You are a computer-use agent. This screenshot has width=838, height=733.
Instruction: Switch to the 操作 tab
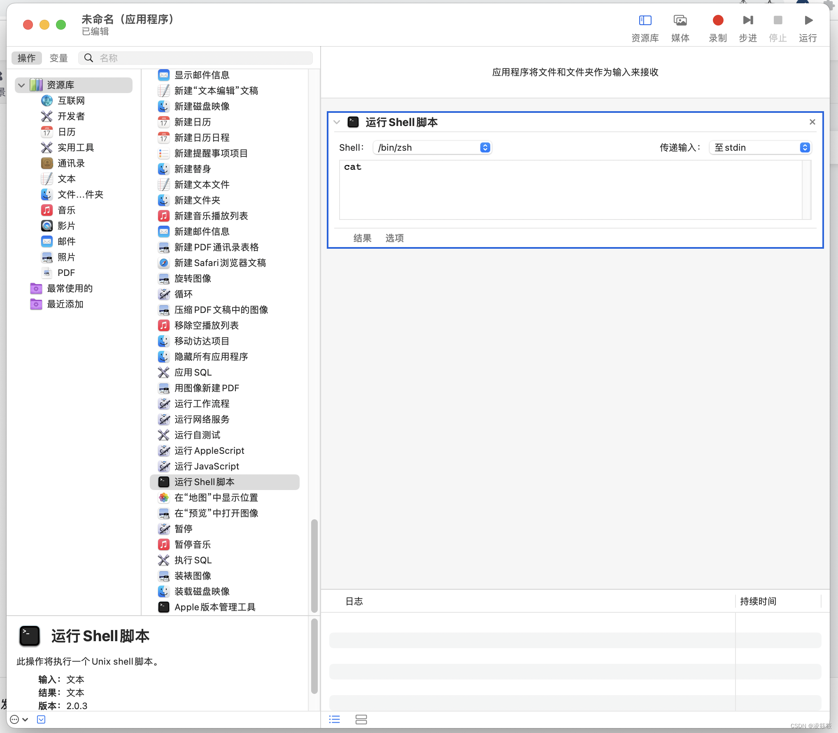click(x=27, y=58)
